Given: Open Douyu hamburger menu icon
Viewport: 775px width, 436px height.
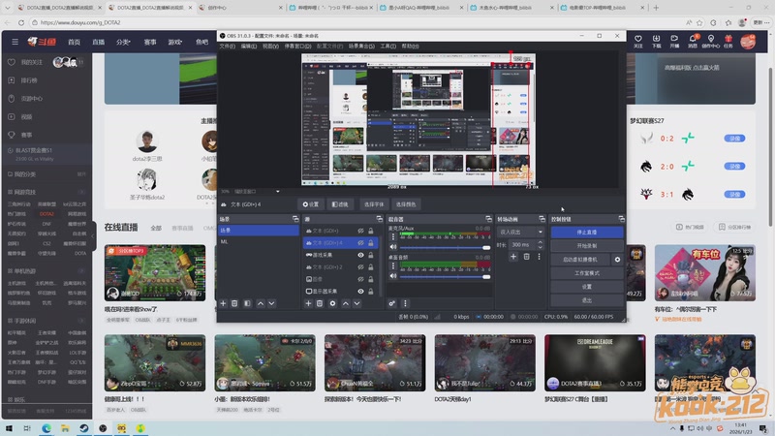Looking at the screenshot, I should click(x=15, y=42).
